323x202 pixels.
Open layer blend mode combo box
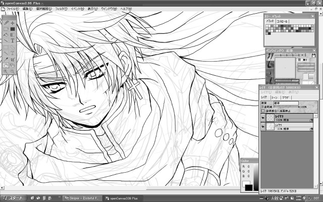(x=286, y=103)
